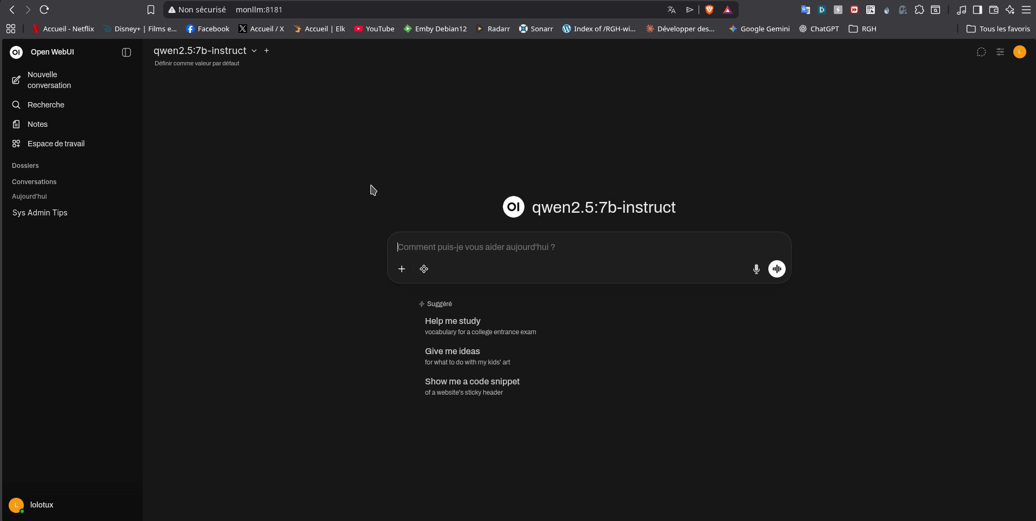Image resolution: width=1036 pixels, height=521 pixels.
Task: Start voice mode with waveform button
Action: click(776, 269)
